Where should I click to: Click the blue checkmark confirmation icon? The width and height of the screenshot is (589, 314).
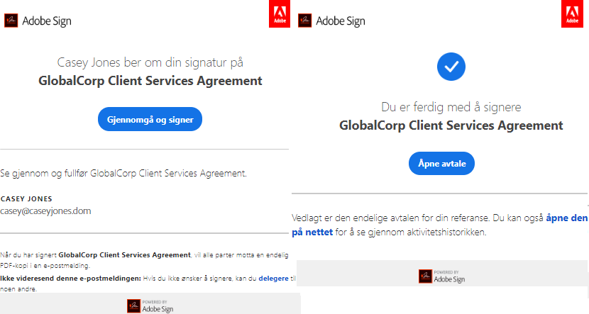click(451, 67)
